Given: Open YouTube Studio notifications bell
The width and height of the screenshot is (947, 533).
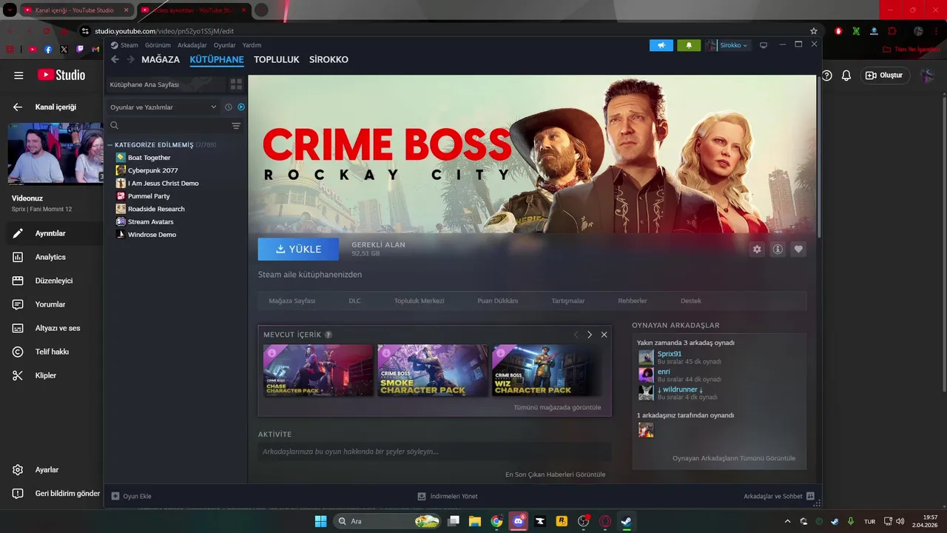Looking at the screenshot, I should pos(846,76).
